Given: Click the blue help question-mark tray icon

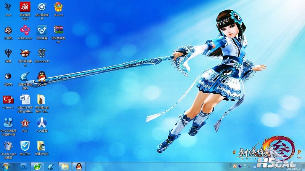Looking at the screenshot, I should pyautogui.click(x=240, y=166).
